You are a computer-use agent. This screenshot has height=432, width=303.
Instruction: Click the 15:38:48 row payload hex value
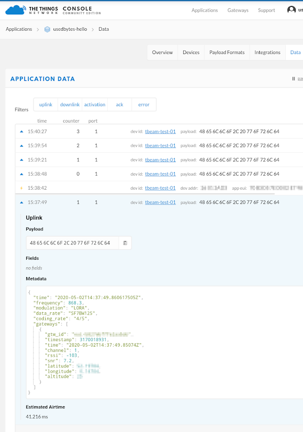point(239,174)
